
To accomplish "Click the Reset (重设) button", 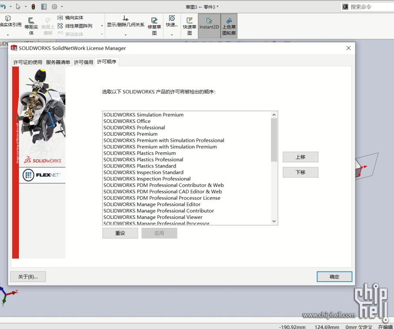I will tap(120, 233).
